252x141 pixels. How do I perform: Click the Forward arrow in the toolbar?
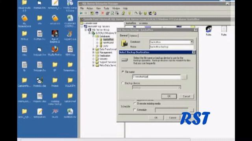[86, 13]
